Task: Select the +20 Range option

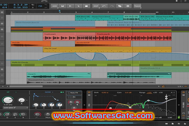Action: (155, 92)
